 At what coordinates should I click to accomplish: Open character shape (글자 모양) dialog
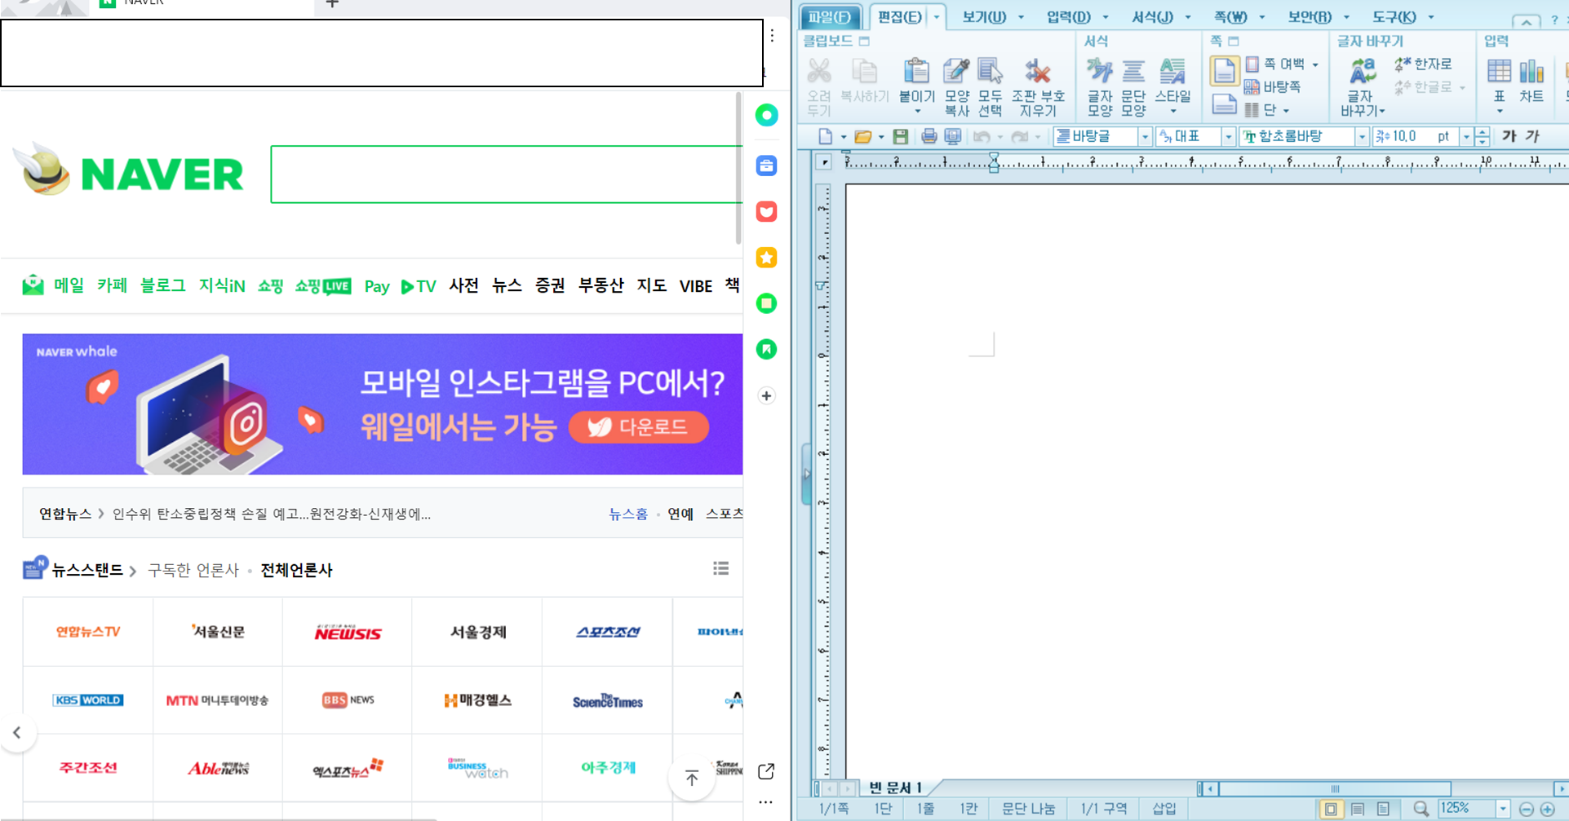pyautogui.click(x=1099, y=72)
